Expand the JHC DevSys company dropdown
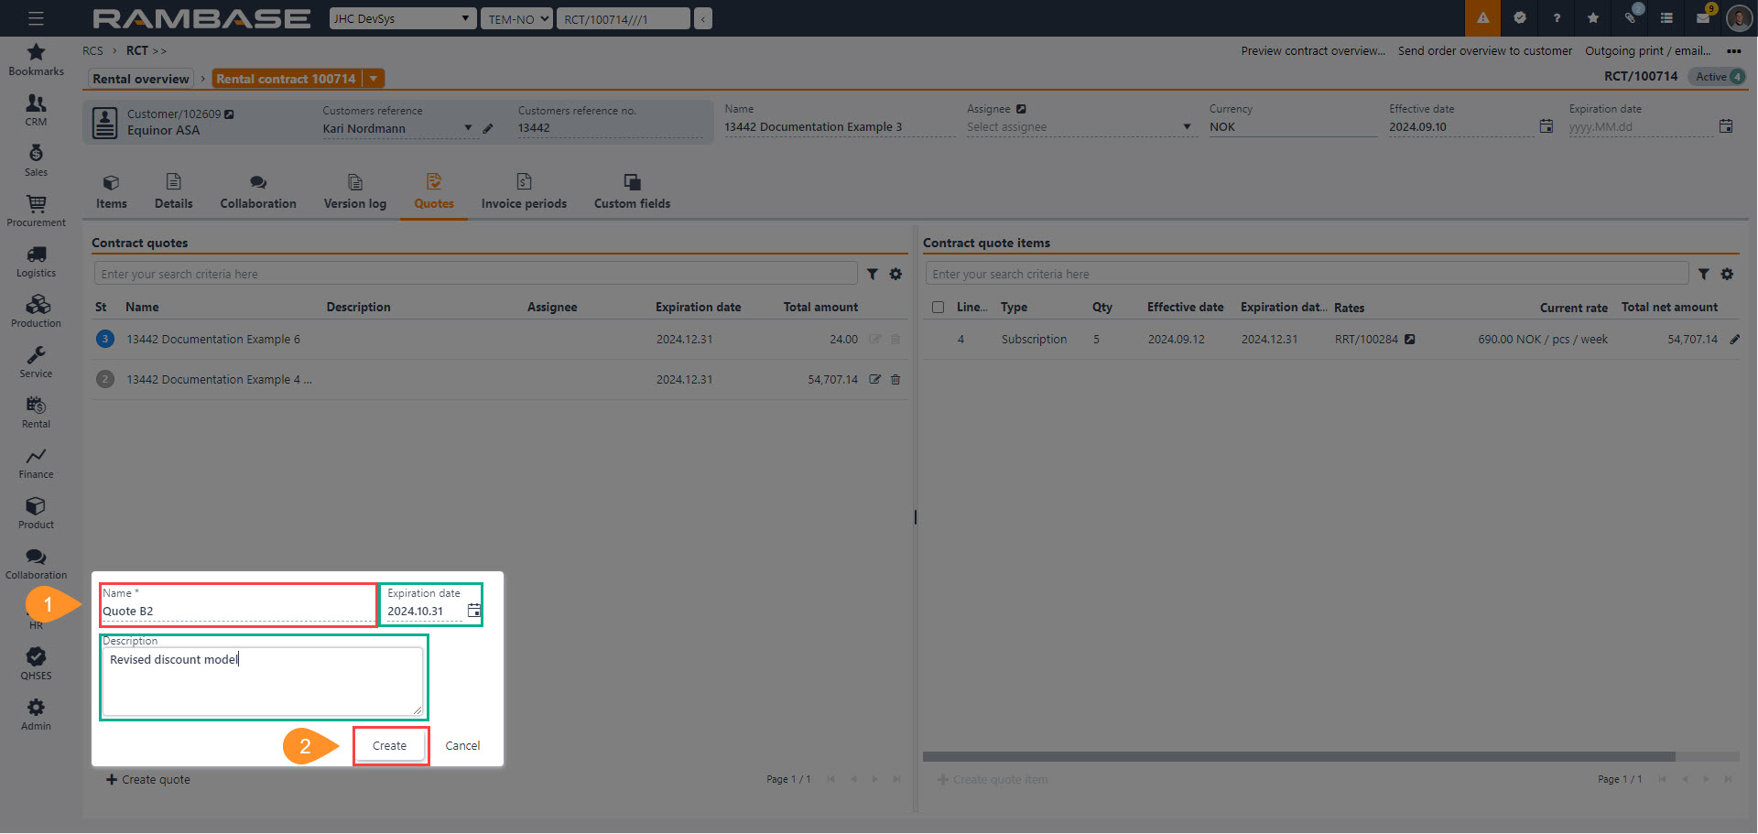 403,18
